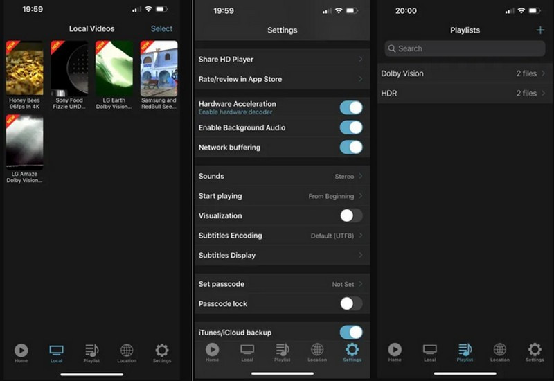This screenshot has height=381, width=554.
Task: Expand HDR playlist chevron
Action: [543, 93]
